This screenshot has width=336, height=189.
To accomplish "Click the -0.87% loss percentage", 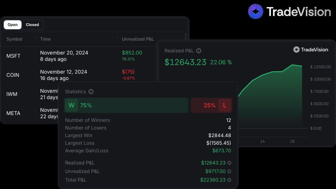I will point(128,78).
